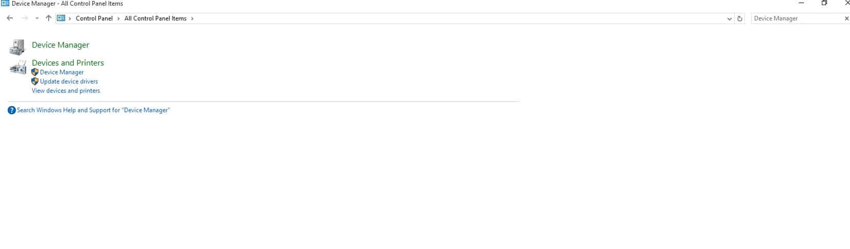Image resolution: width=850 pixels, height=249 pixels.
Task: Open the Device Manager heading link
Action: pos(60,45)
